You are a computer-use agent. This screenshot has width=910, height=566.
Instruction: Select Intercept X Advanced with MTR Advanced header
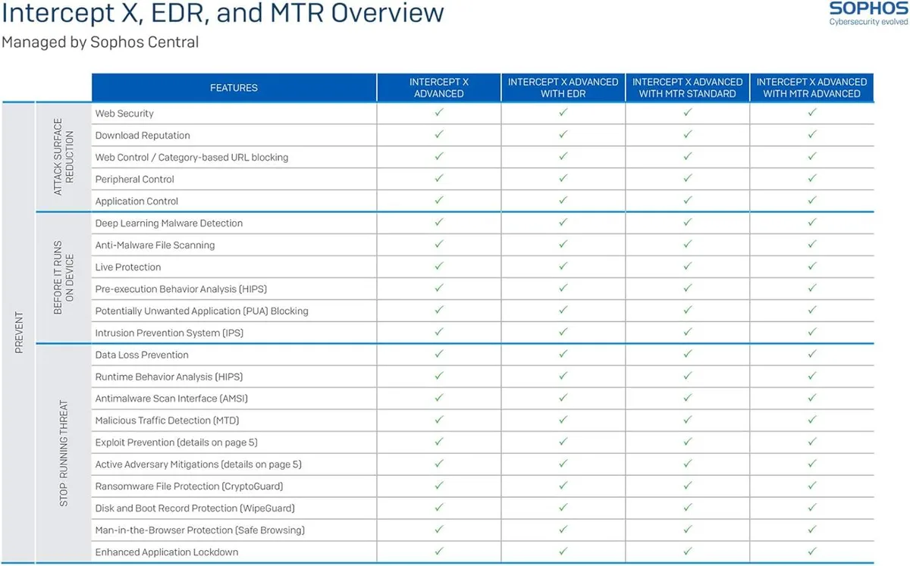point(812,88)
